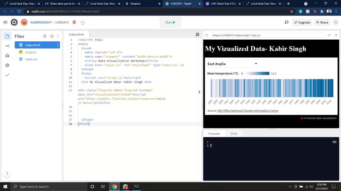Click the help question mark icon
The image size is (341, 191).
[x=7, y=174]
